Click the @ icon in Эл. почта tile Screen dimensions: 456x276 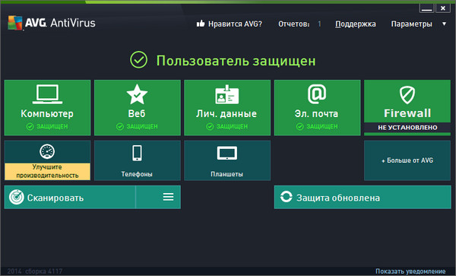point(317,94)
